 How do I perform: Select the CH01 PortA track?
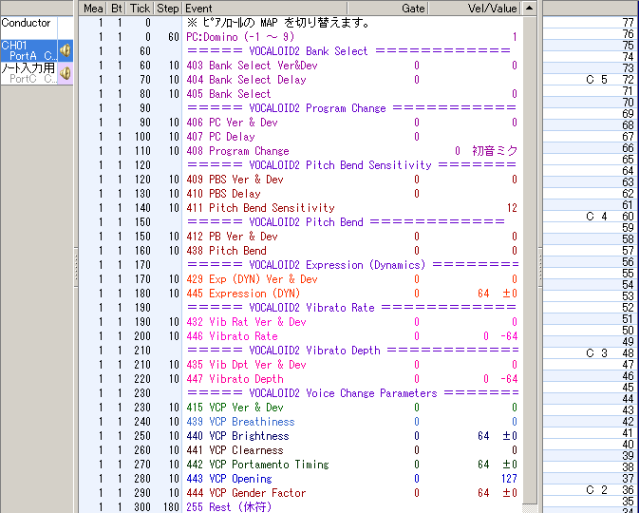[x=27, y=50]
